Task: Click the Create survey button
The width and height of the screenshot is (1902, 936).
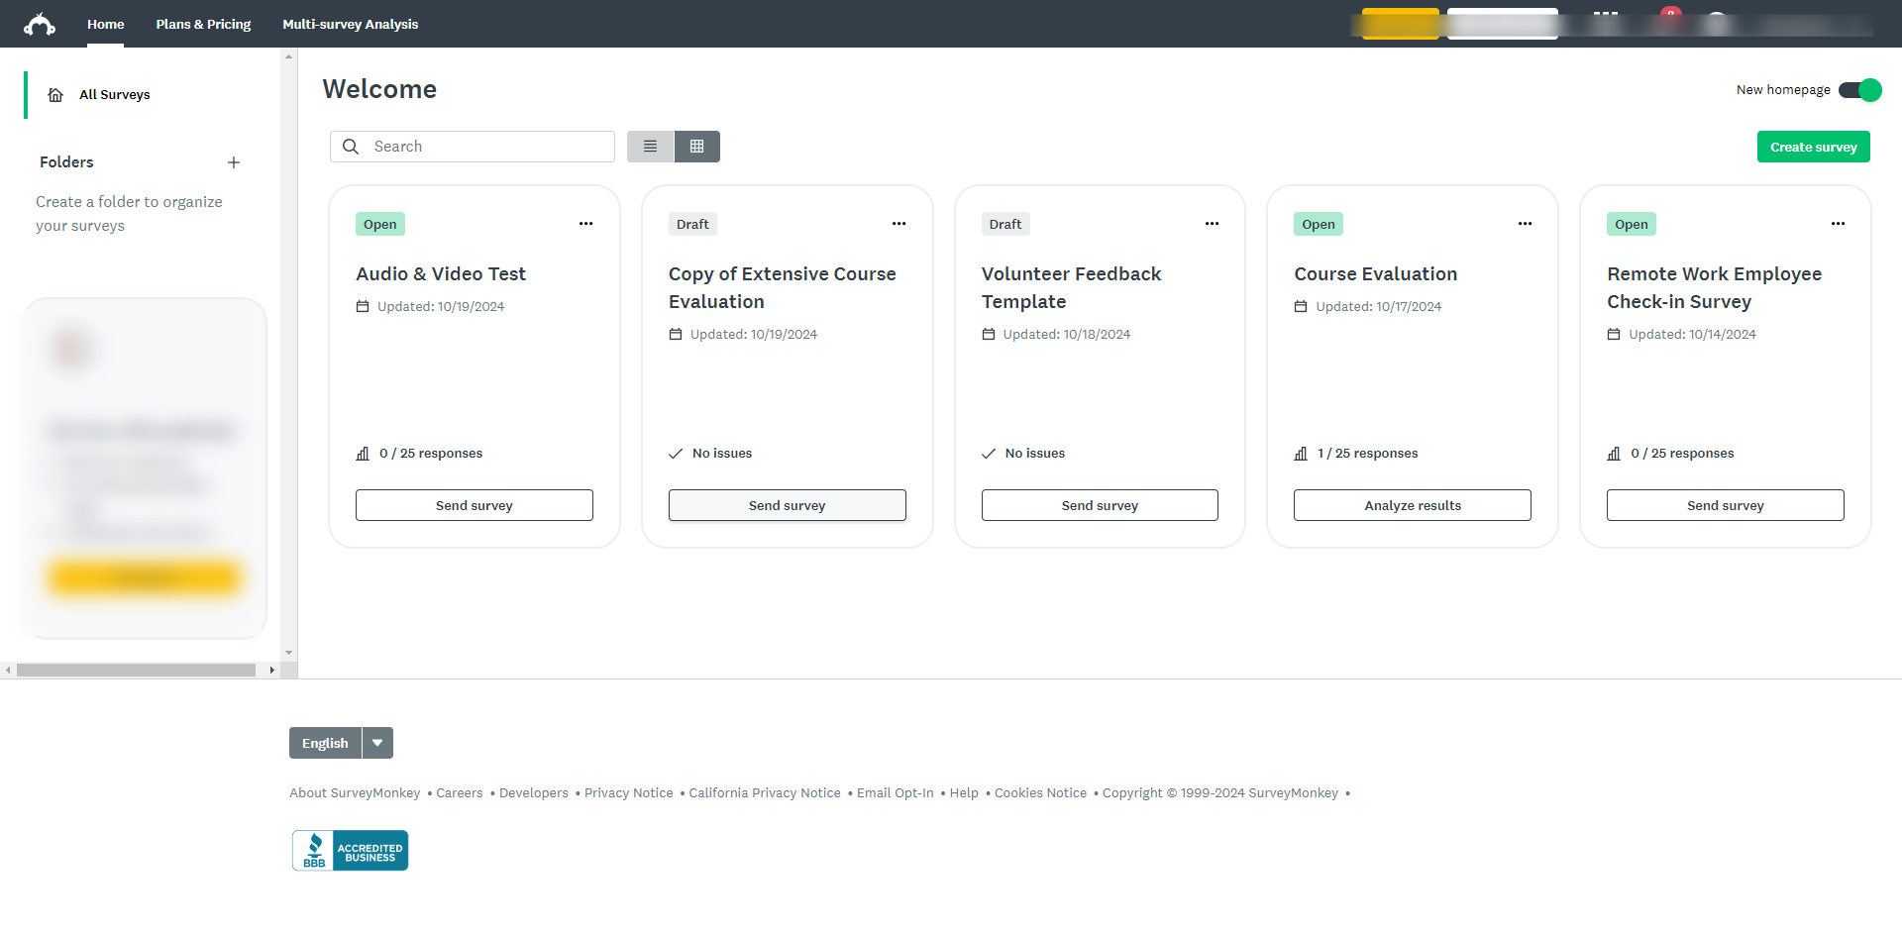Action: [1814, 147]
